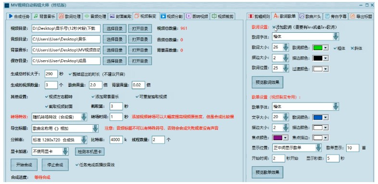Click the 视频分割 tab icon

[x=163, y=16]
